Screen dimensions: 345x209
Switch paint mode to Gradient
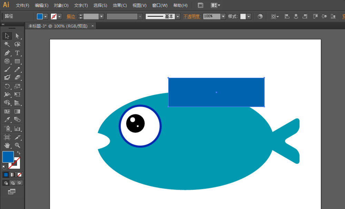(13, 174)
